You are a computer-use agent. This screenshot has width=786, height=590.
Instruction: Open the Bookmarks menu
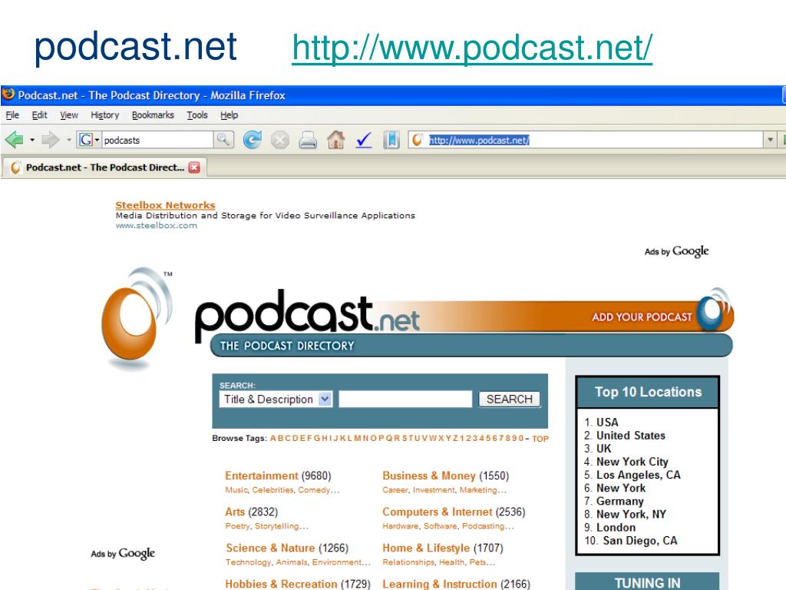click(x=153, y=115)
